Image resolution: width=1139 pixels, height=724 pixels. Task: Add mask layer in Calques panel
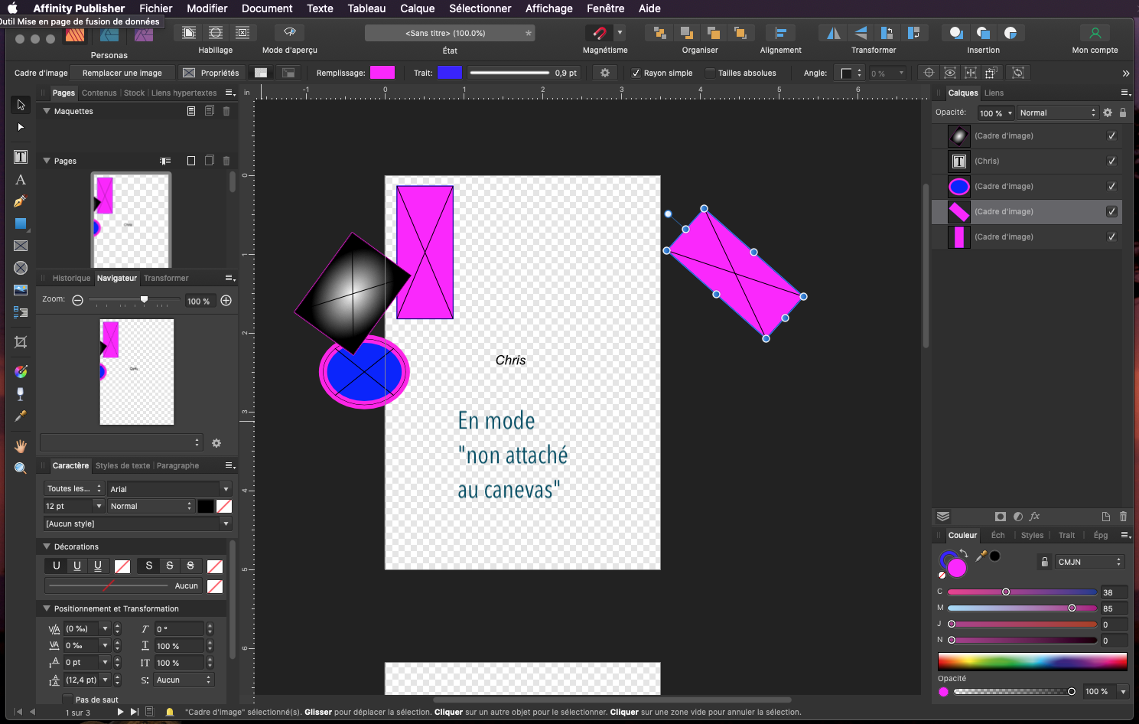1000,517
